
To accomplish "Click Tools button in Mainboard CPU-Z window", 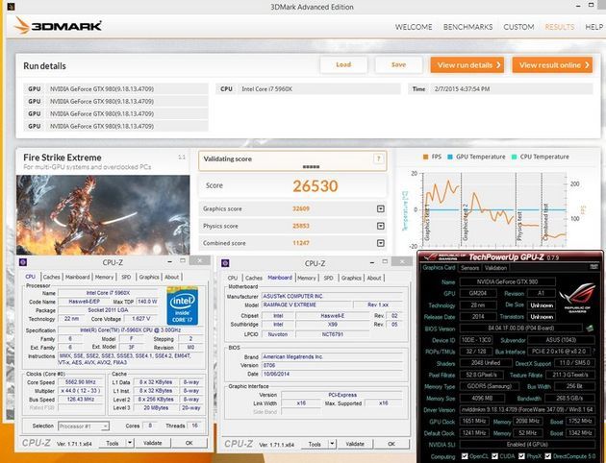I will pos(315,444).
